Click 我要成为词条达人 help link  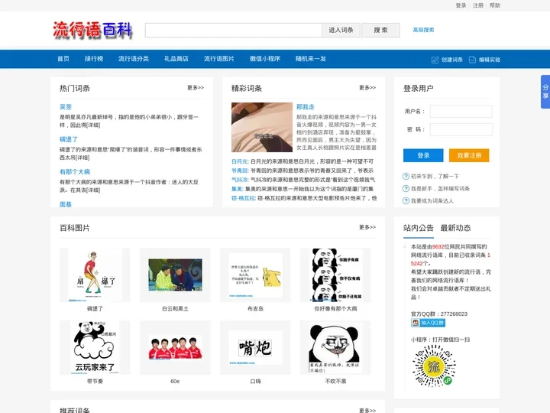(432, 201)
